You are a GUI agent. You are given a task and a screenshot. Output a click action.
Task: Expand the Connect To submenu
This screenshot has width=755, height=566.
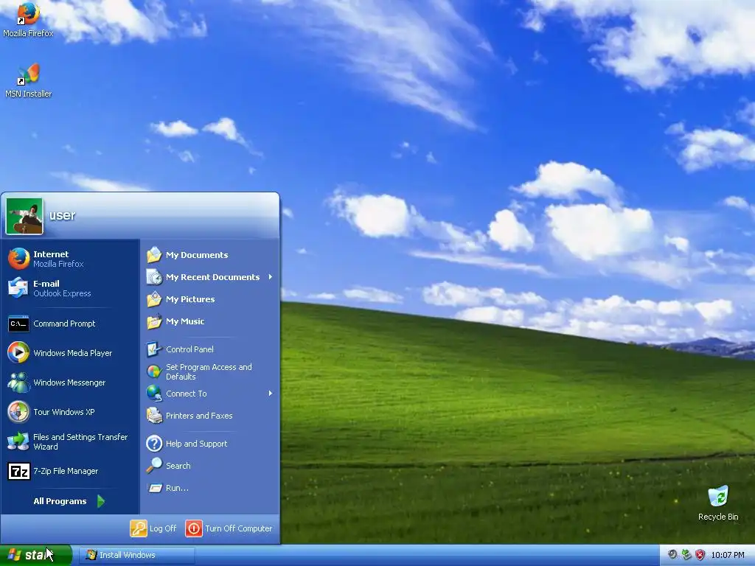[210, 394]
